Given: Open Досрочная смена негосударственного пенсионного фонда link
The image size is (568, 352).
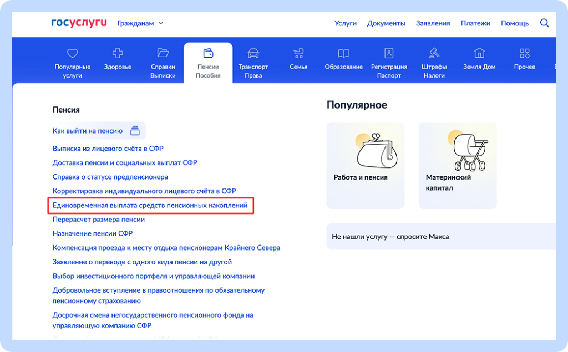Looking at the screenshot, I should pos(153,320).
